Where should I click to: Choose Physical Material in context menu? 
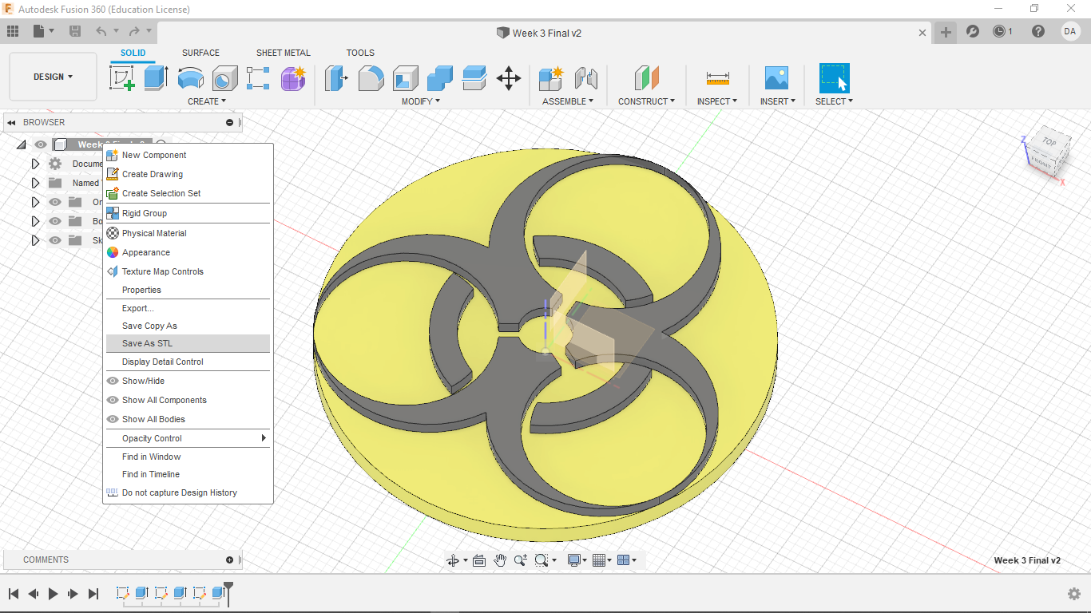click(188, 233)
